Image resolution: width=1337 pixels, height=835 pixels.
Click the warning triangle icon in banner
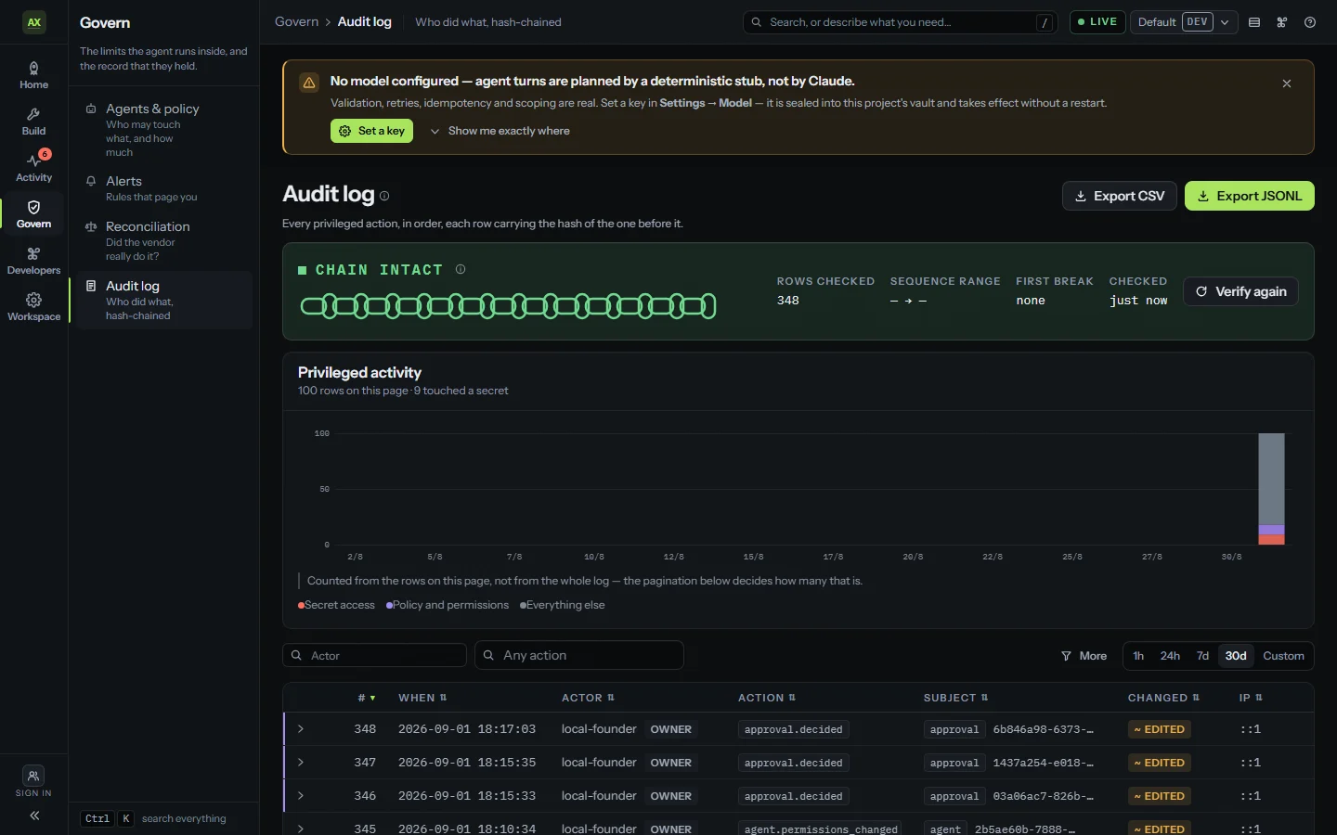[x=309, y=83]
